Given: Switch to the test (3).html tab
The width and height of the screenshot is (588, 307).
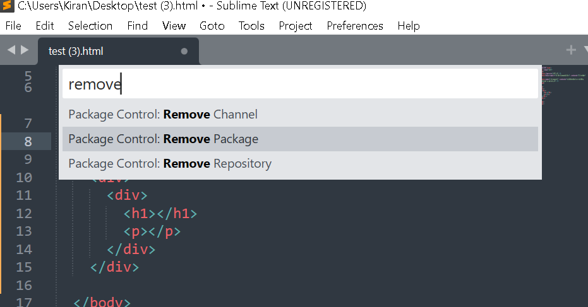Looking at the screenshot, I should [76, 51].
